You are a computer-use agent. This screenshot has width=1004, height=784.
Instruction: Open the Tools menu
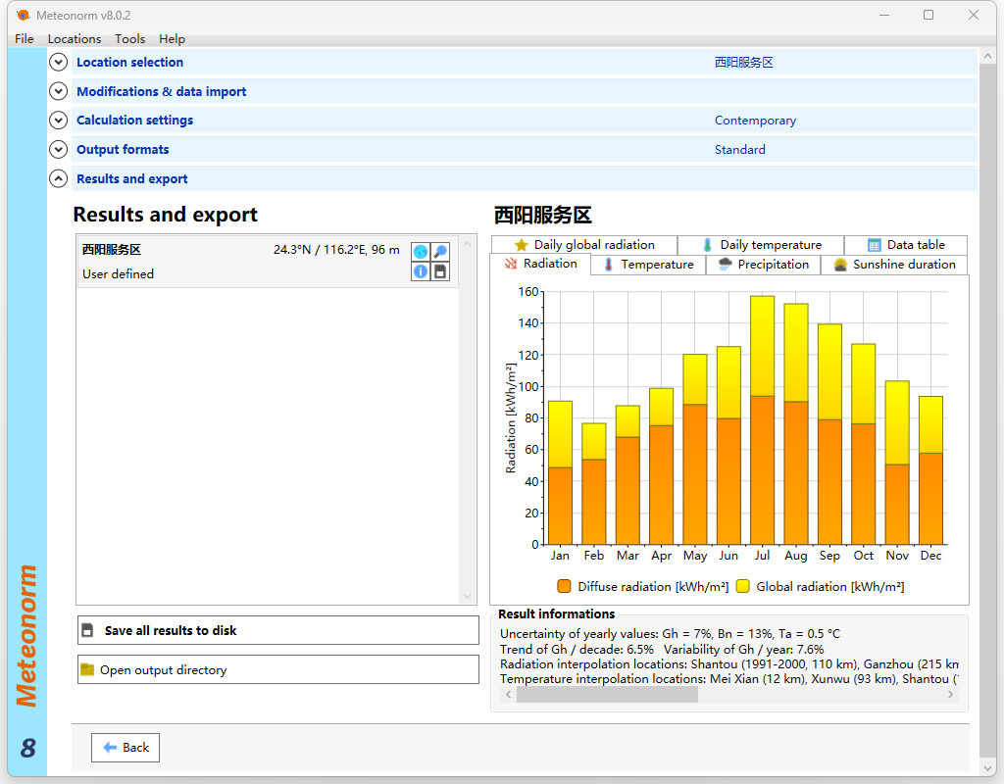pyautogui.click(x=130, y=39)
